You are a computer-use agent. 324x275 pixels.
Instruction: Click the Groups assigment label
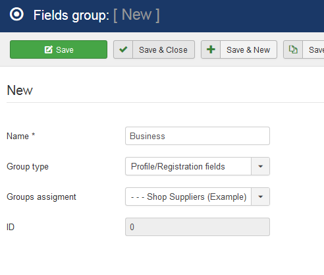click(x=41, y=197)
